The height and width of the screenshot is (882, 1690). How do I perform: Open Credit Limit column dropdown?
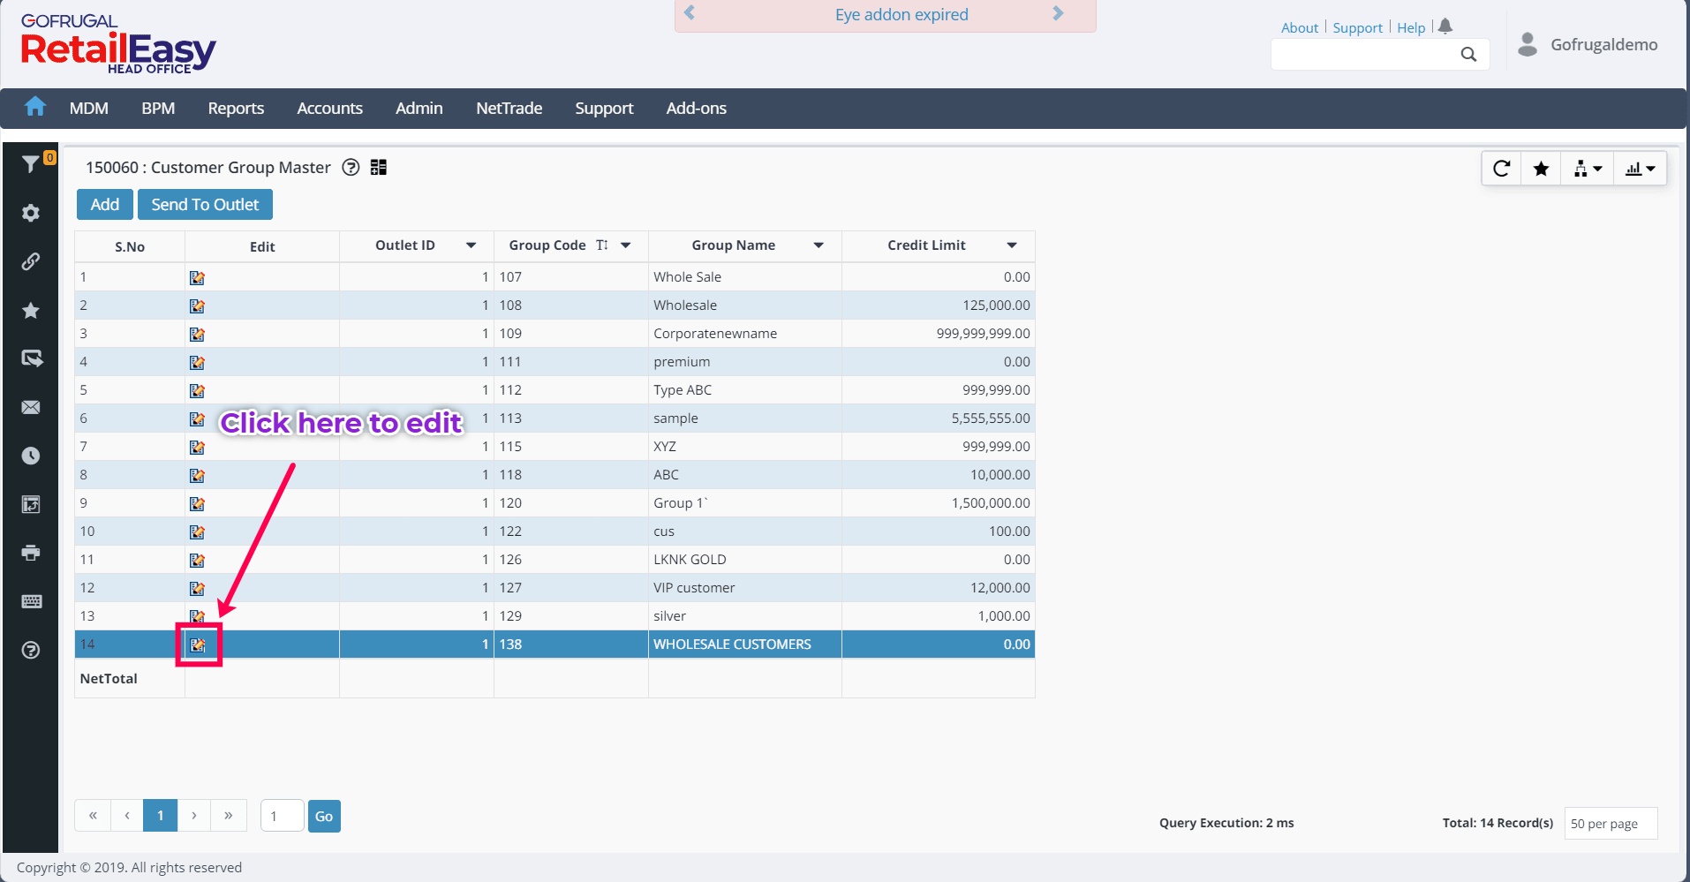tap(1012, 245)
